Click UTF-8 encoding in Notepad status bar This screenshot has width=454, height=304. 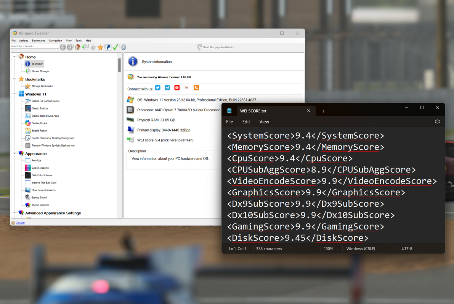(407, 249)
